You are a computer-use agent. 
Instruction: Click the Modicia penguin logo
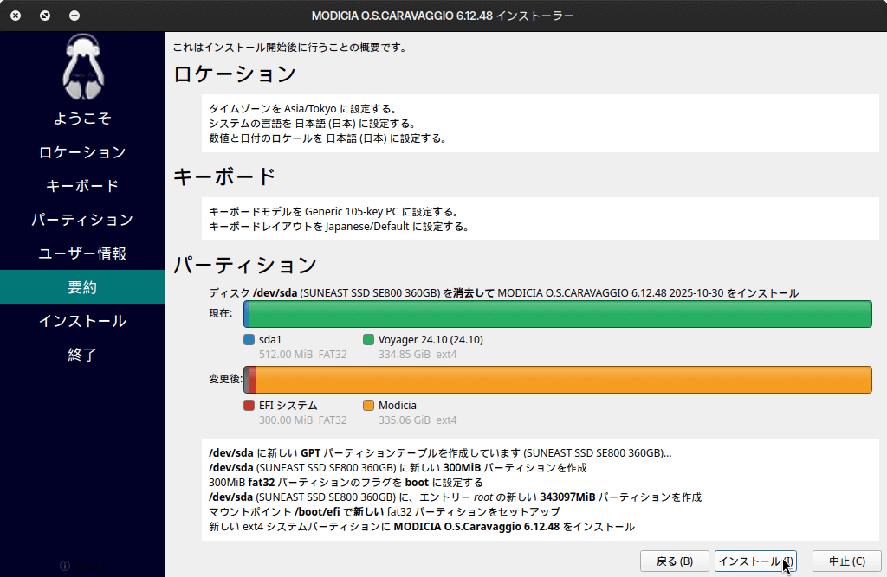point(82,67)
